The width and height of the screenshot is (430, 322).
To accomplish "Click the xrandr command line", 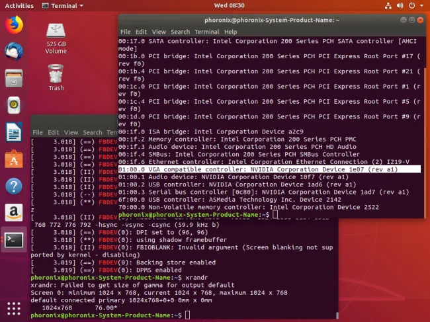I will [119, 278].
